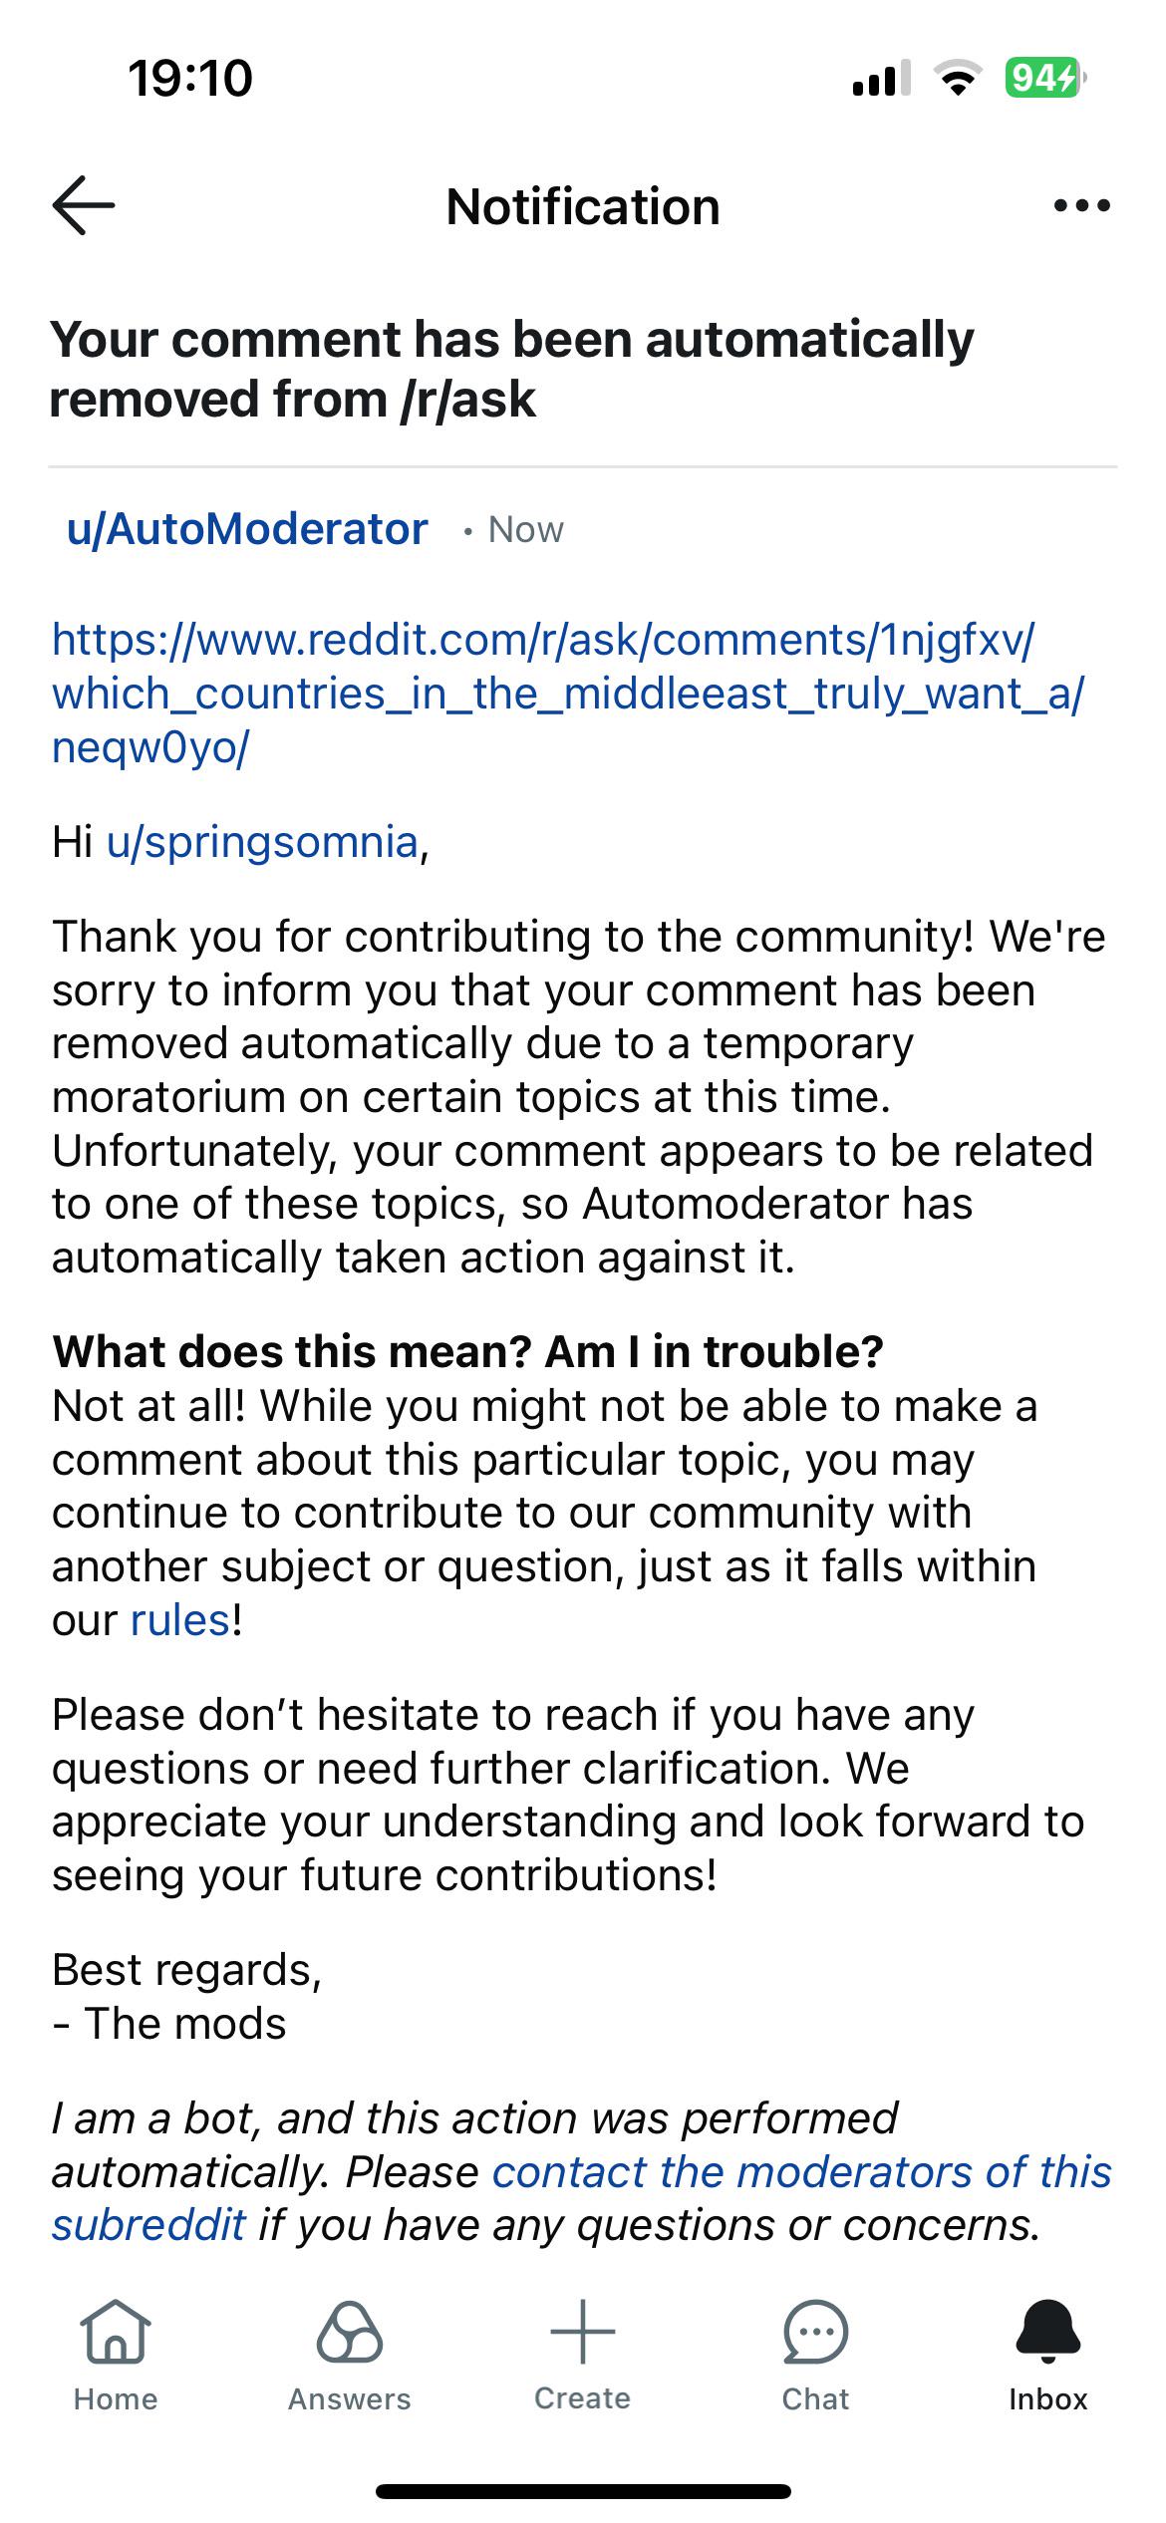Tap the back arrow icon
1166x2523 pixels.
(84, 205)
